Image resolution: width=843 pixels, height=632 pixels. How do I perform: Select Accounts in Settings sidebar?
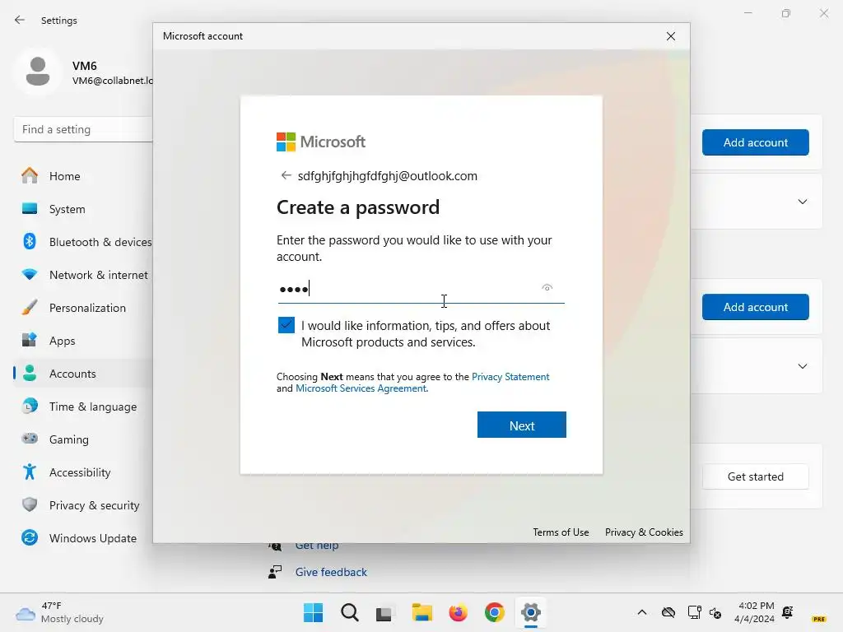point(83,374)
